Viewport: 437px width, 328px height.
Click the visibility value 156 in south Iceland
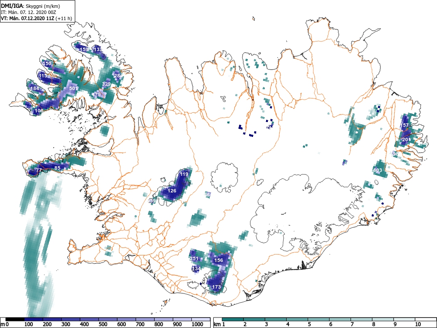[218, 260]
